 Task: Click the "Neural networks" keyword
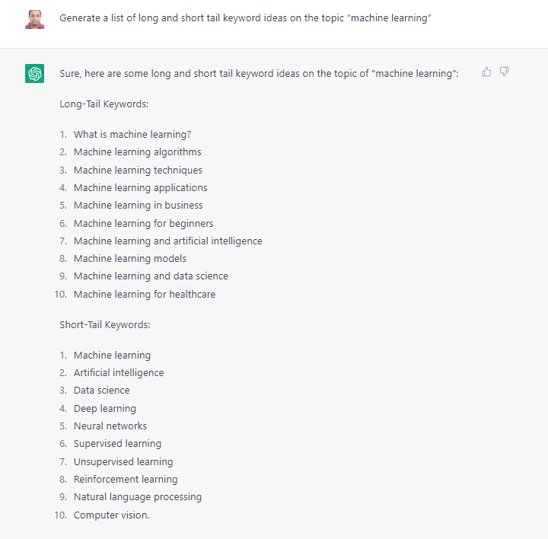[110, 426]
